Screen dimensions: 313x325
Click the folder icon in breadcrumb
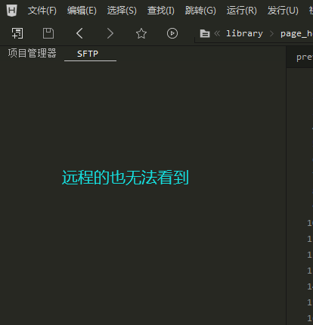(x=205, y=33)
